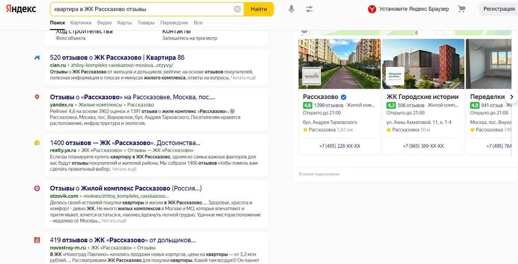Click 'Читать ещё' in realty.ya.ru snippet

(124, 169)
